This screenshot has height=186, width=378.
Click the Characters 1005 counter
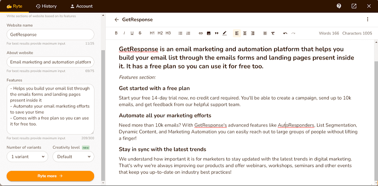(x=357, y=33)
